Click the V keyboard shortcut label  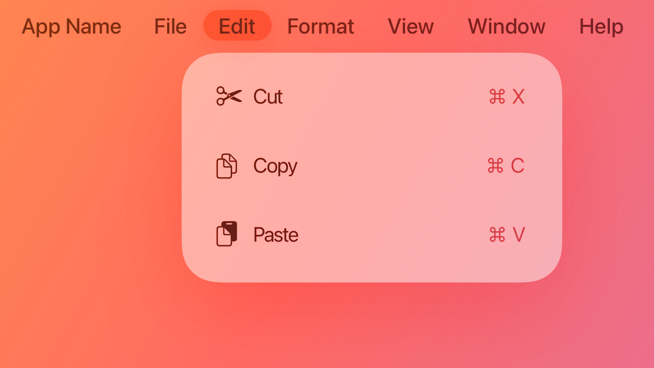point(520,235)
